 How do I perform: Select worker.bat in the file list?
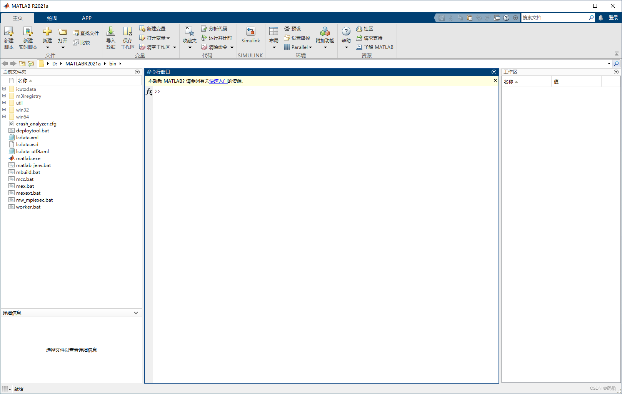pos(28,207)
